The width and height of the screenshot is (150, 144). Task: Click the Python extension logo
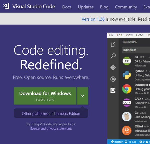tap(127, 75)
